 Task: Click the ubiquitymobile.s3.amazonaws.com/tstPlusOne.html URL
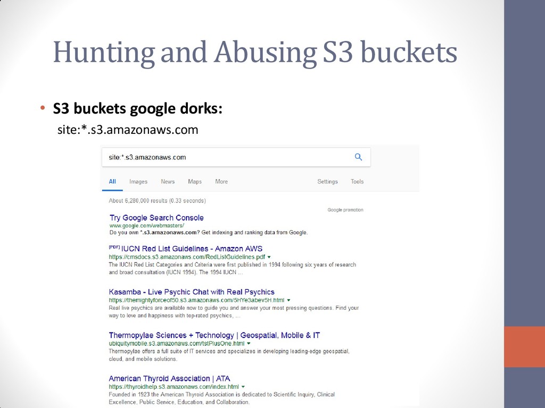pos(177,344)
